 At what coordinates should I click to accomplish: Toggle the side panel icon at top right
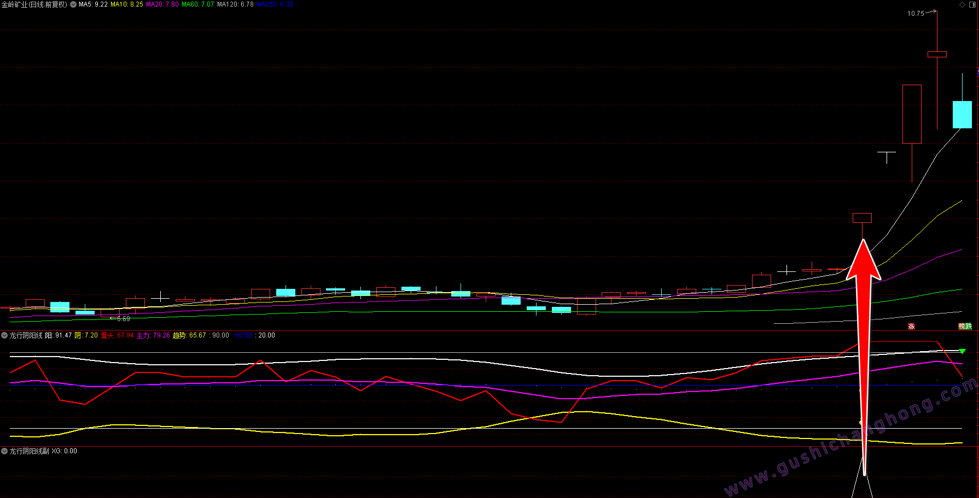click(x=972, y=4)
